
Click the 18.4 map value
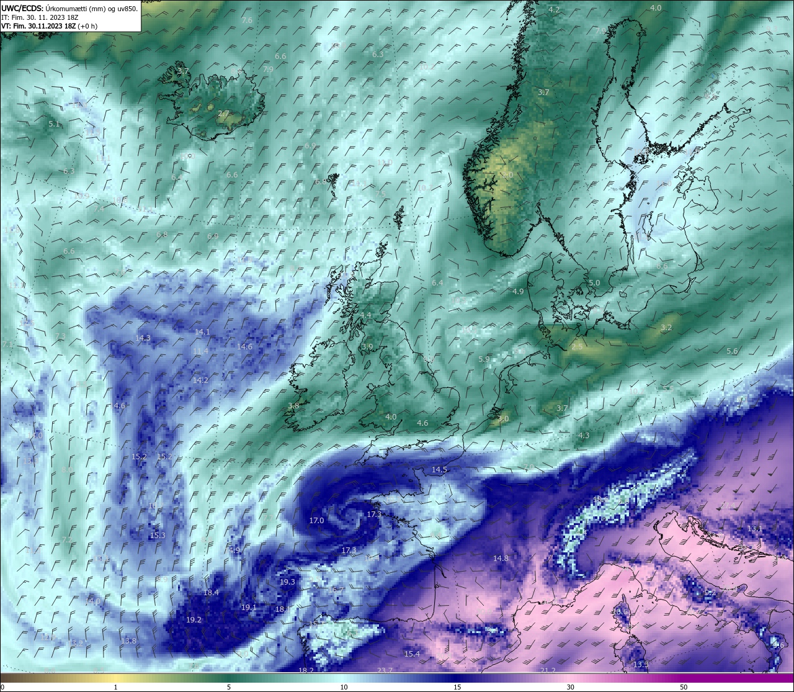tap(211, 593)
